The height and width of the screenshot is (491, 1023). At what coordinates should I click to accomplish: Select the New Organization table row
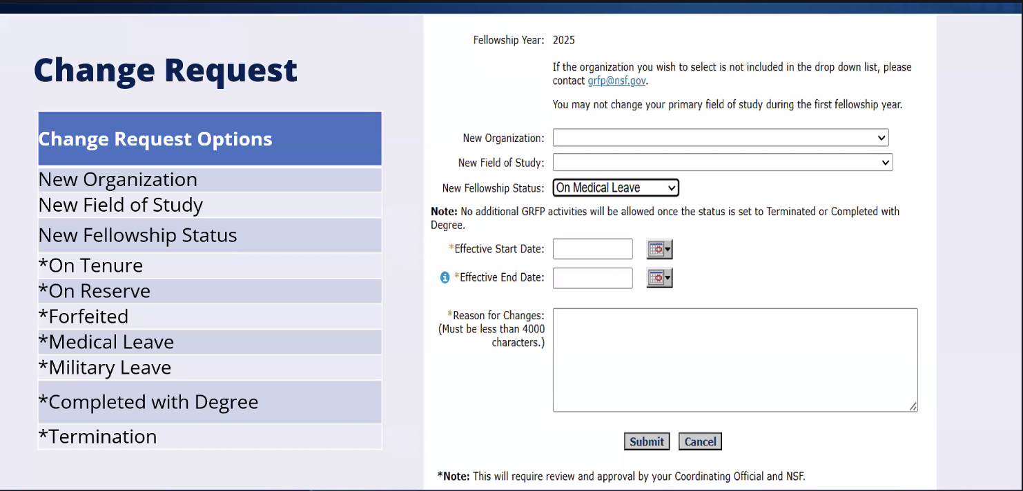(x=210, y=179)
